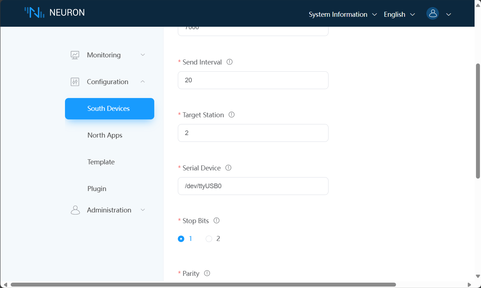Expand the Monitoring menu chevron
The image size is (481, 288).
(143, 55)
